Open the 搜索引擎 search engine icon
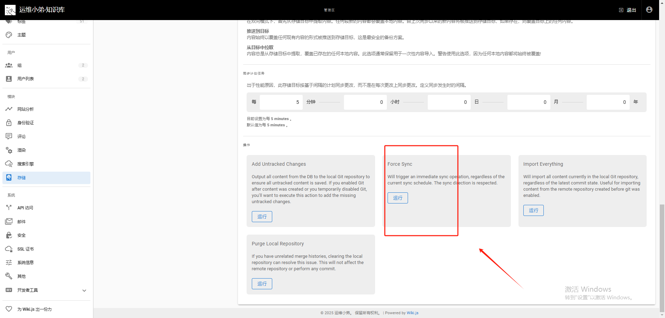The image size is (665, 318). tap(9, 164)
